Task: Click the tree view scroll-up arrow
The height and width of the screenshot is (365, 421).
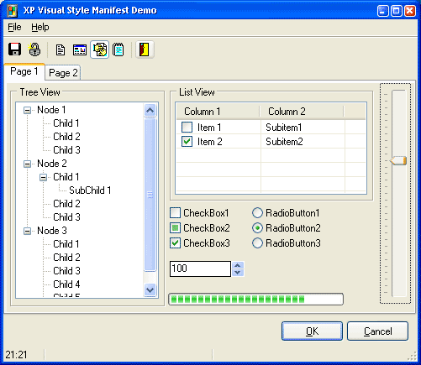Action: click(x=150, y=110)
